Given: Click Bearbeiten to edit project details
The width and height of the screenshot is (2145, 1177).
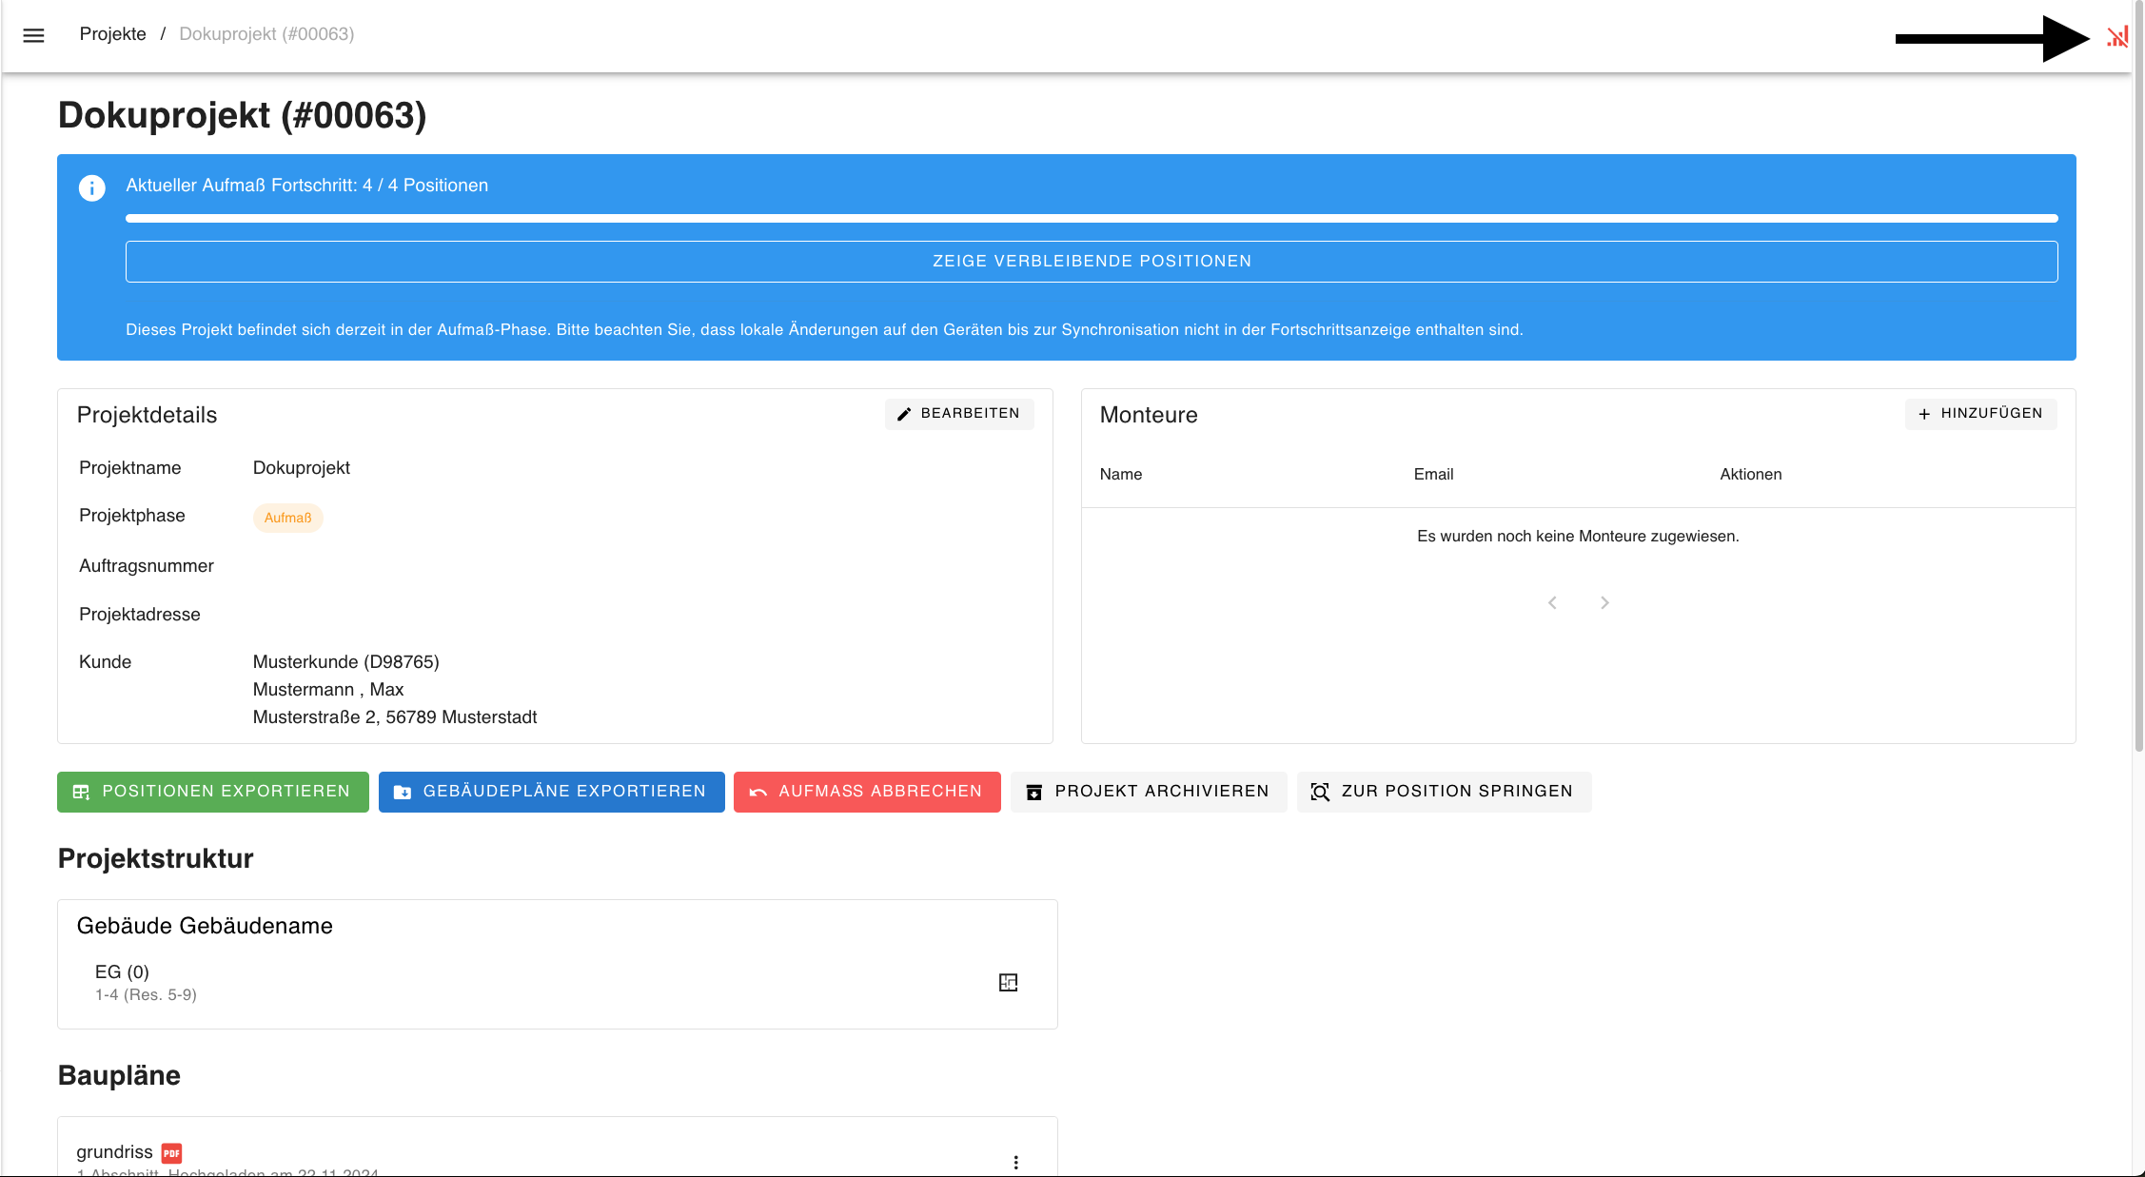Looking at the screenshot, I should click(x=958, y=414).
